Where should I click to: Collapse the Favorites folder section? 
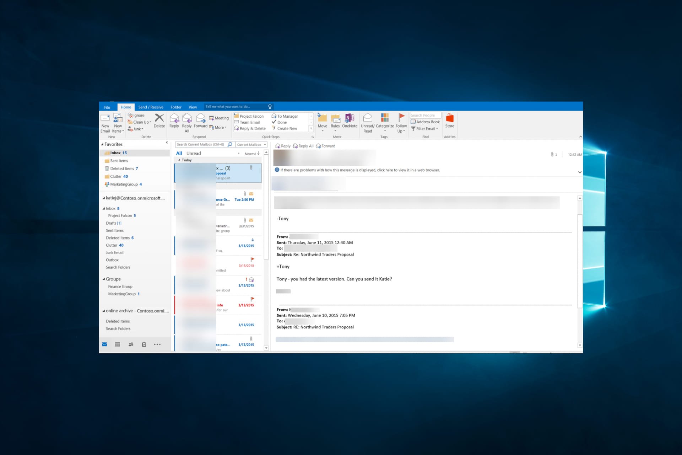[102, 144]
